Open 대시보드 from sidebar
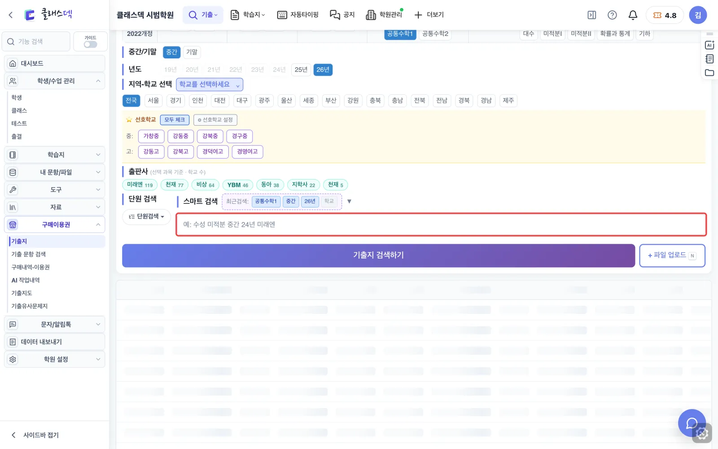 [x=55, y=63]
